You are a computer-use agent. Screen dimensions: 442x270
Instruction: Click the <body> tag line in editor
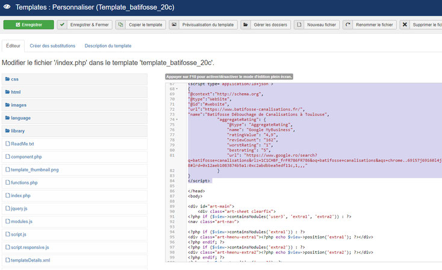tap(195, 196)
